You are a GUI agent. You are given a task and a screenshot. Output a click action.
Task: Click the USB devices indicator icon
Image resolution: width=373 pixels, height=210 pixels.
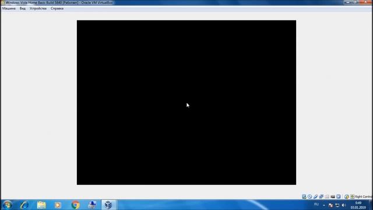(315, 197)
